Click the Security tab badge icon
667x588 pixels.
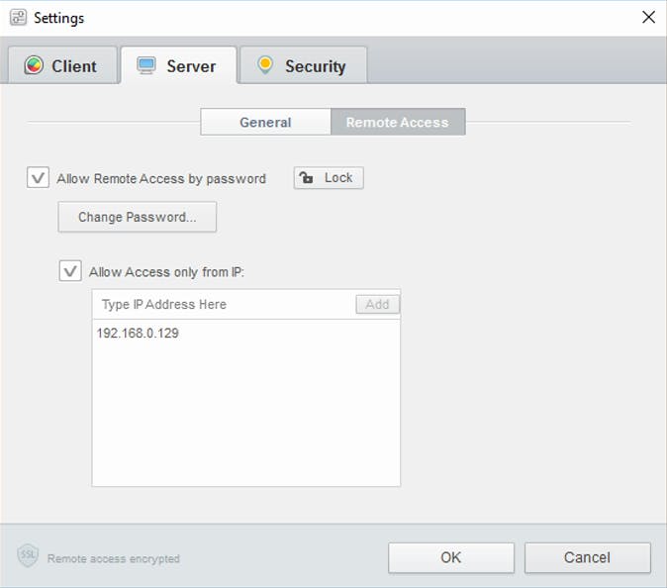pos(264,65)
